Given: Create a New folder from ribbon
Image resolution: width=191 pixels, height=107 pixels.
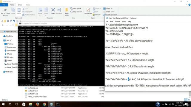Looking at the screenshot, I should click(x=67, y=12).
